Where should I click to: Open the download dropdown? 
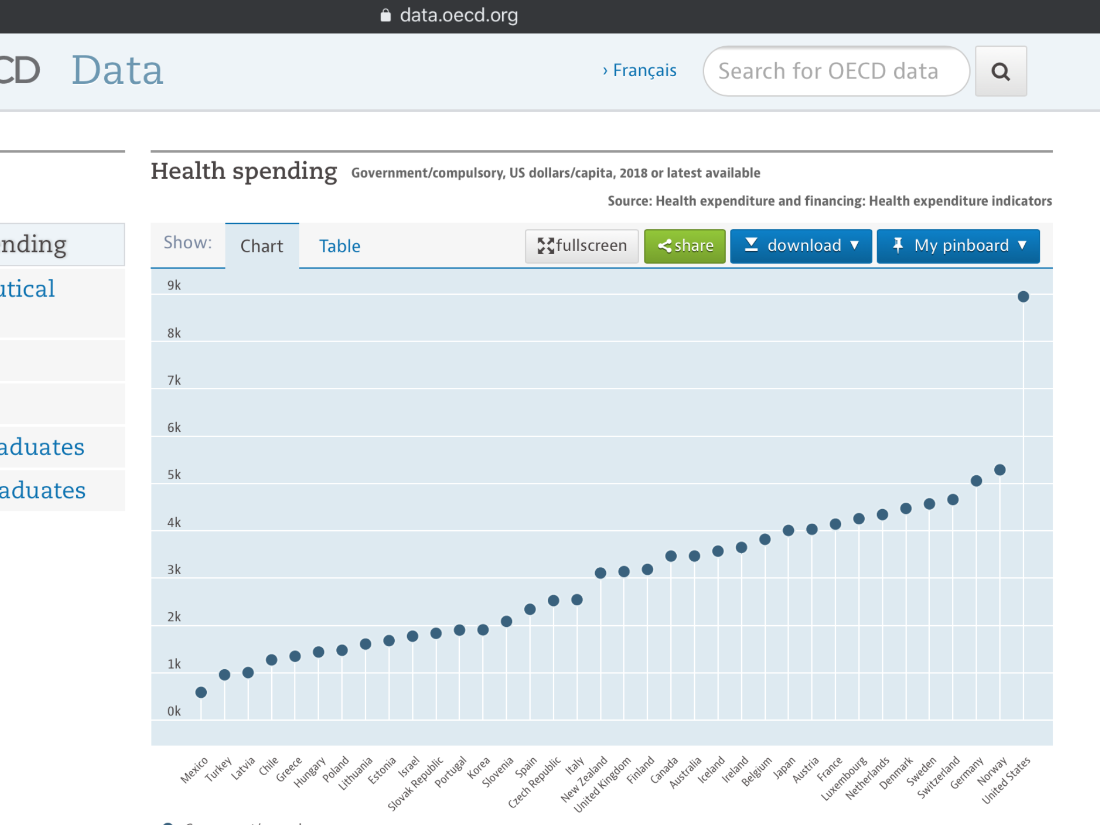pos(801,246)
